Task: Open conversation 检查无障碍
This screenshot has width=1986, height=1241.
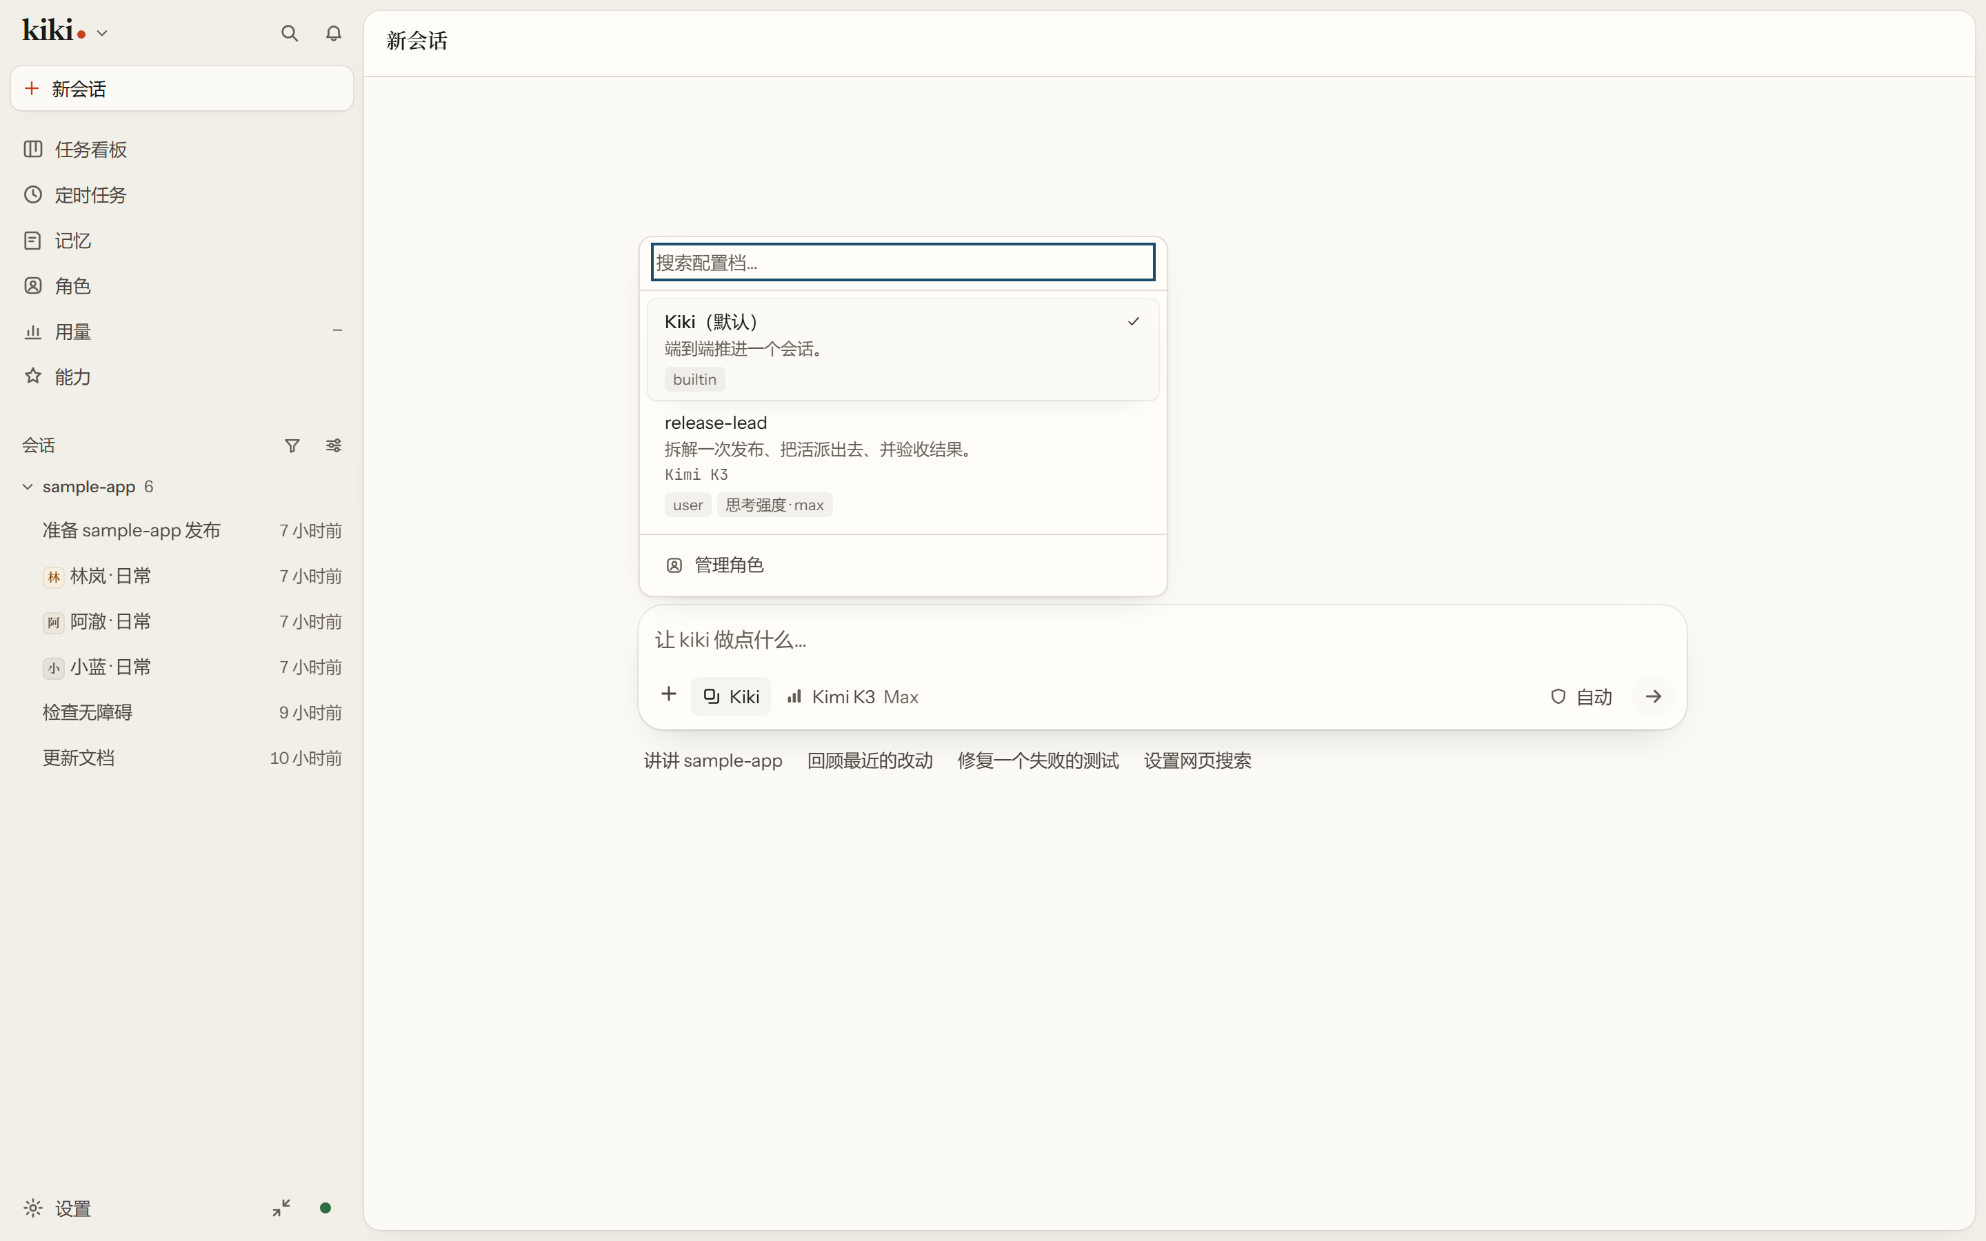Action: (x=181, y=712)
